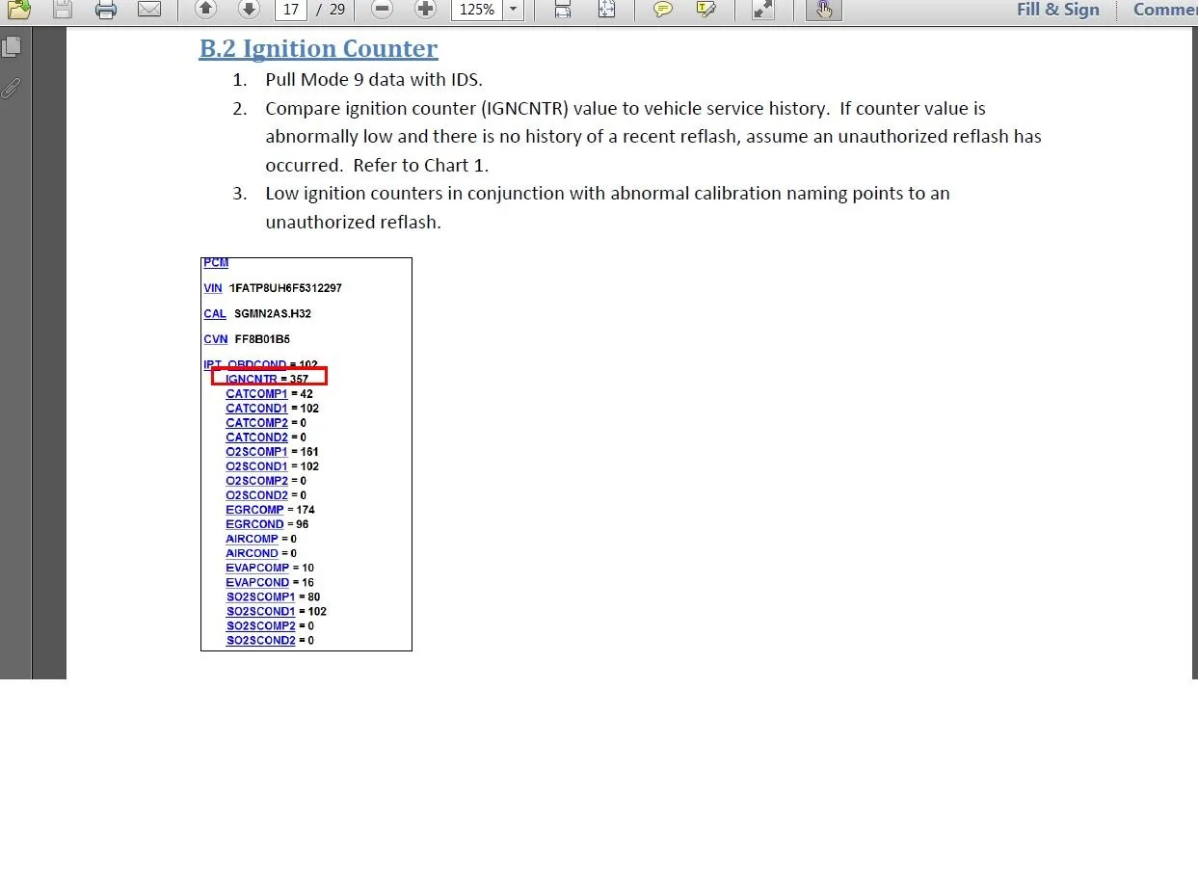Zoom in with the plus button
1198x875 pixels.
point(425,10)
